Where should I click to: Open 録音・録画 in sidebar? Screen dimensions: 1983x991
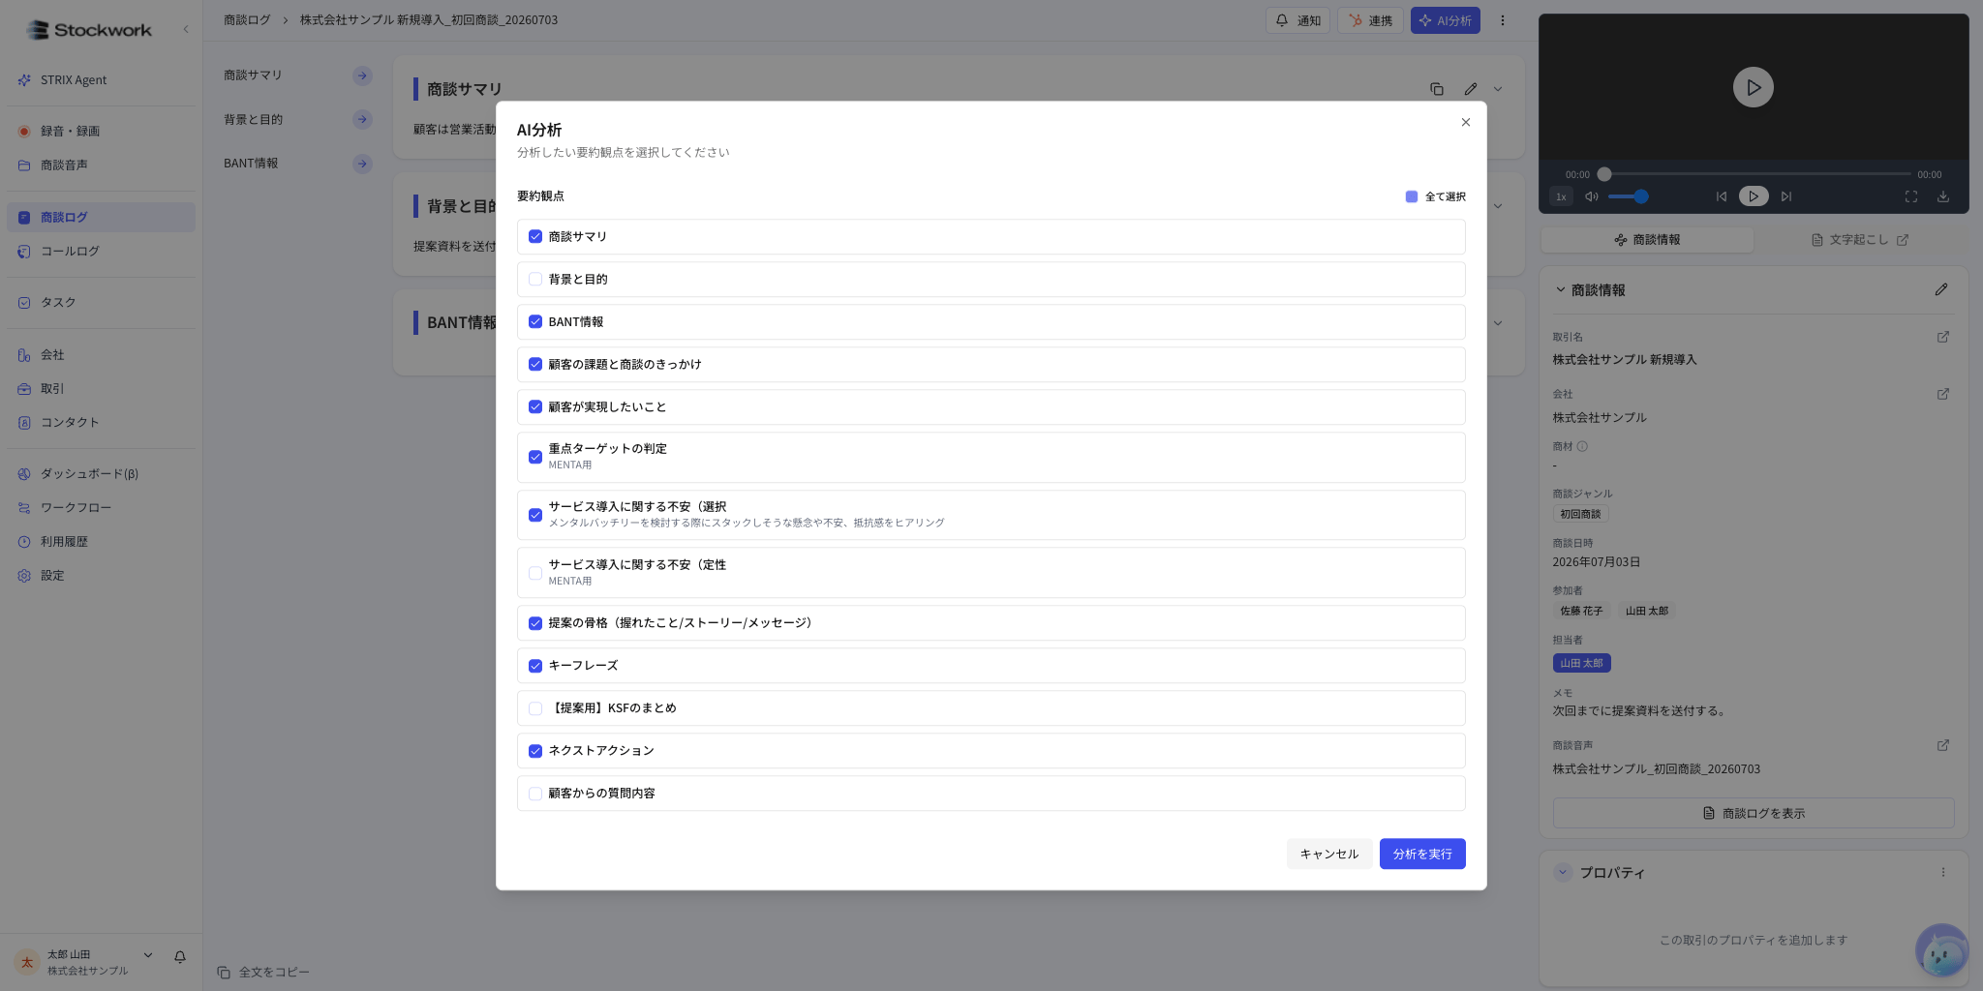(101, 131)
